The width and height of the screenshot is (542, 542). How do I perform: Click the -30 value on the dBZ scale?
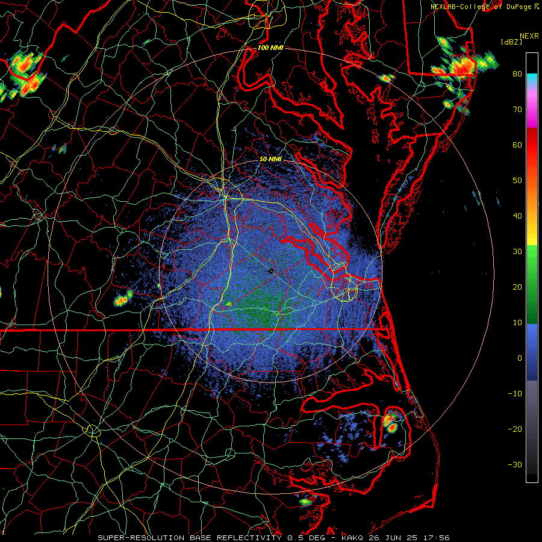coord(515,464)
